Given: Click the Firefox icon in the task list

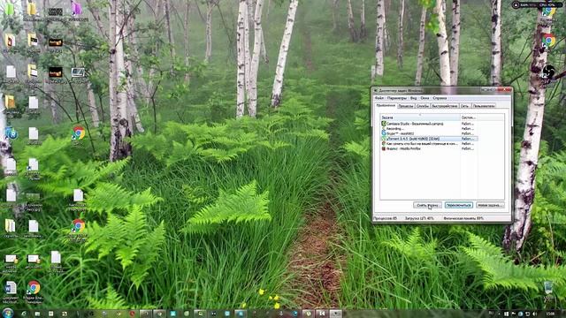Looking at the screenshot, I should [383, 148].
